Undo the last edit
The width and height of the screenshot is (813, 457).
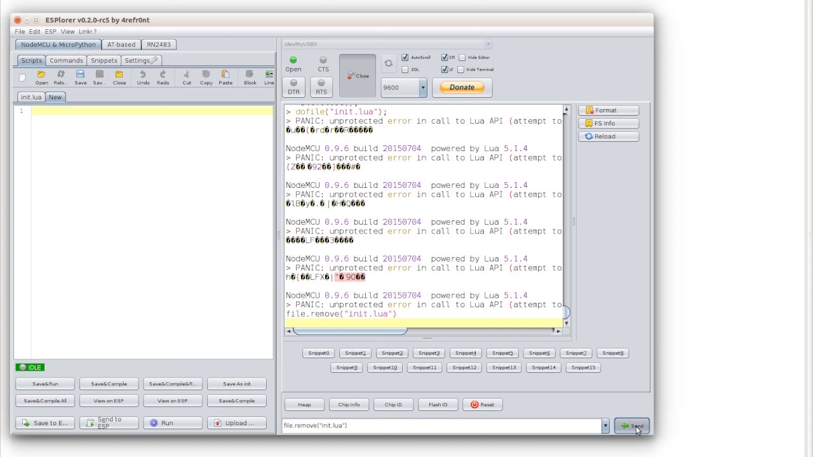pos(144,77)
